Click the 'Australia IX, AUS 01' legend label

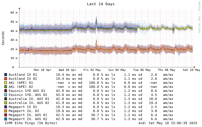coord(29,99)
